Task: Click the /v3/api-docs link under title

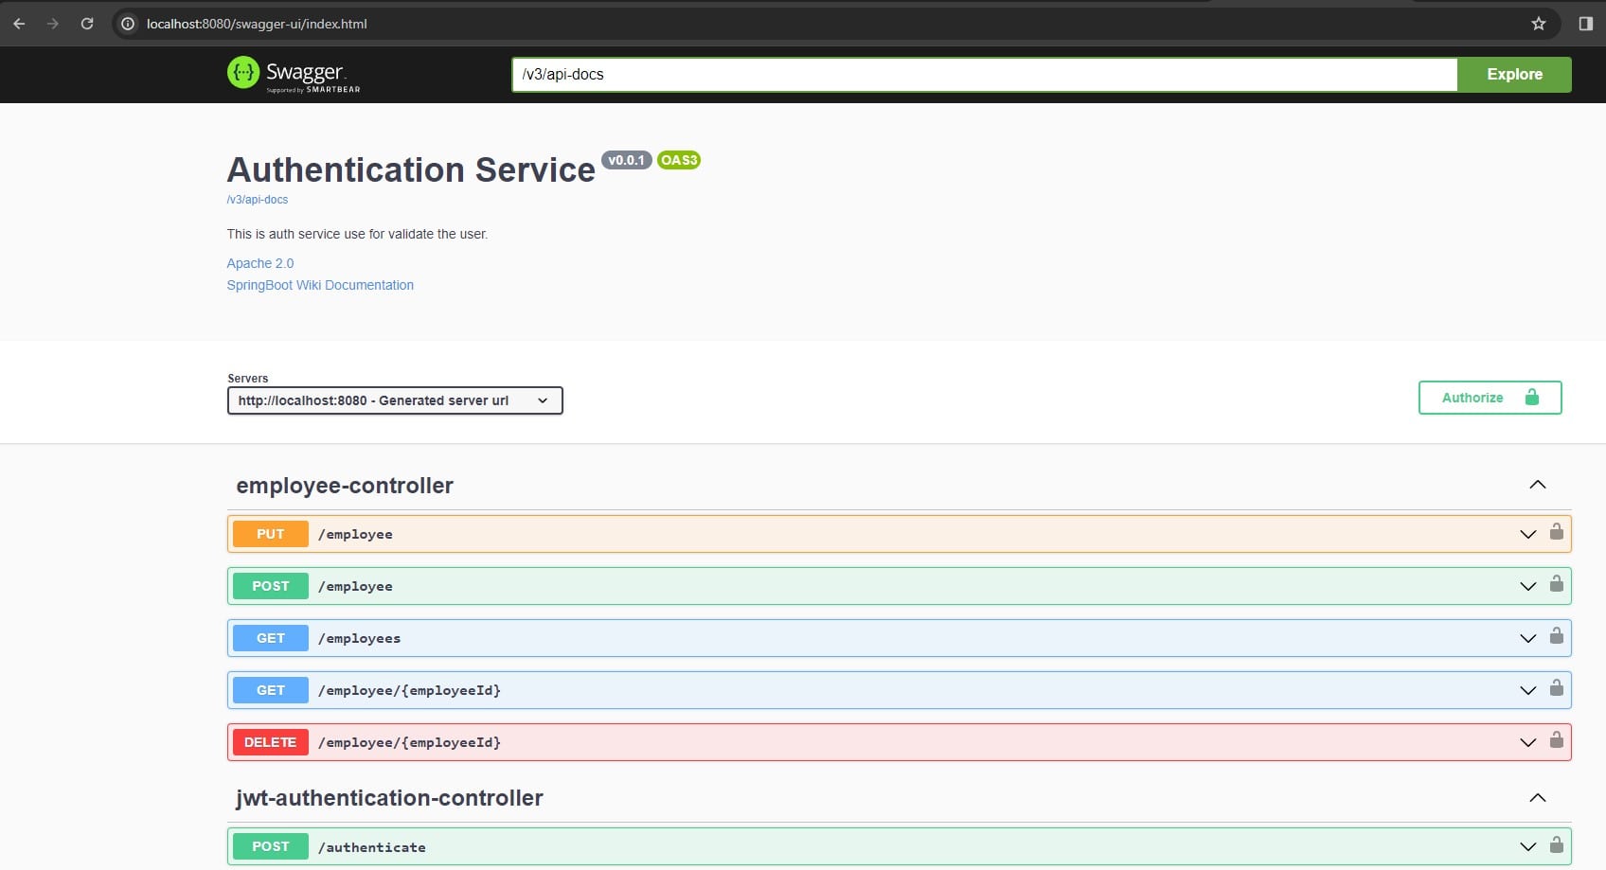Action: 258,200
